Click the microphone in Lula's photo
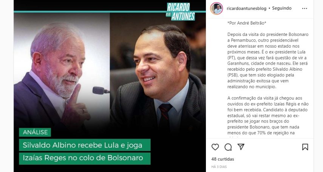Image resolution: width=323 pixels, height=172 pixels. 101,90
